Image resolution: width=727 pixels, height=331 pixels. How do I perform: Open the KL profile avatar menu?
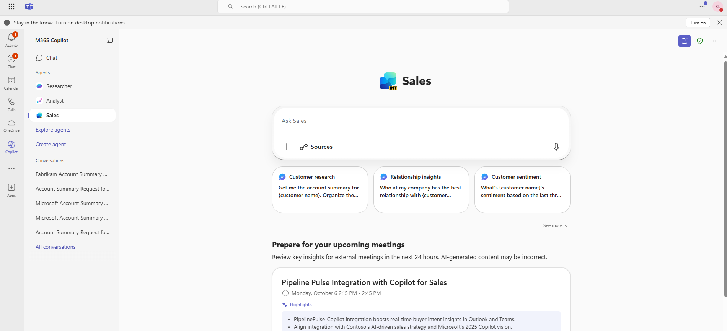[x=718, y=7]
